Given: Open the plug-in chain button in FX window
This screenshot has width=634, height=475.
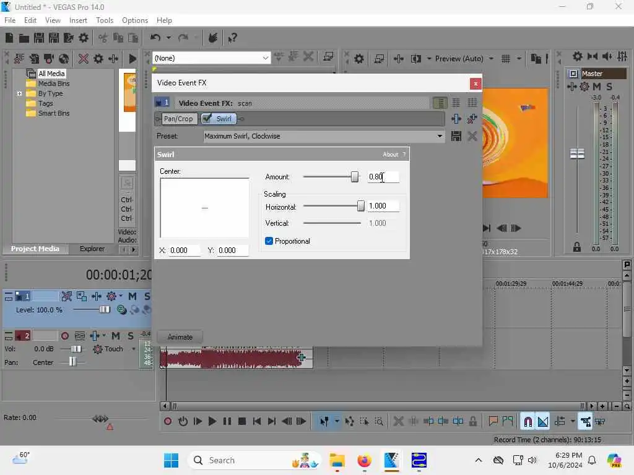Looking at the screenshot, I should [x=456, y=119].
